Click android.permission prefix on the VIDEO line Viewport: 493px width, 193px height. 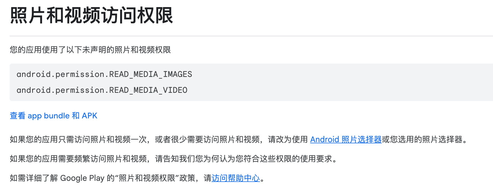coord(60,90)
